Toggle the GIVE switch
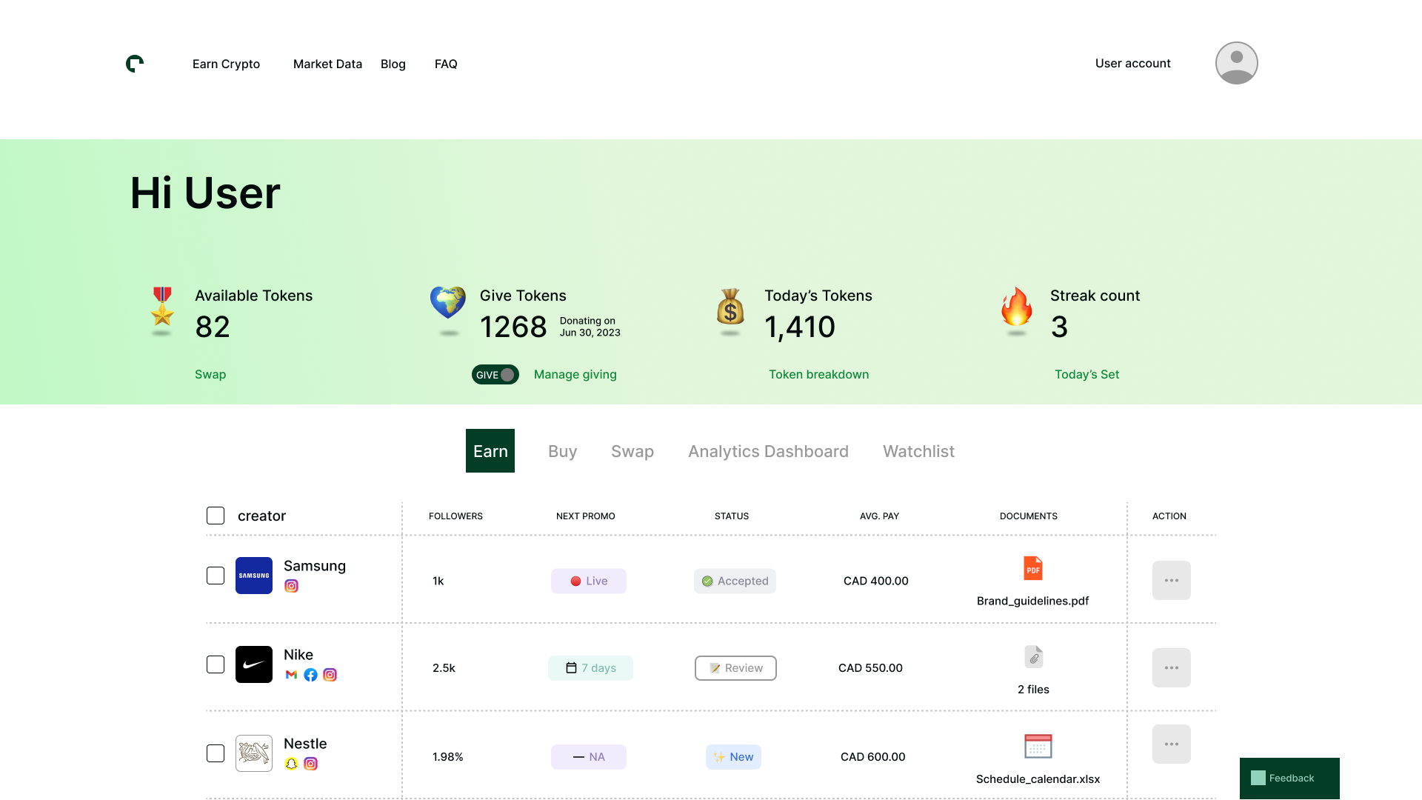 (x=495, y=375)
